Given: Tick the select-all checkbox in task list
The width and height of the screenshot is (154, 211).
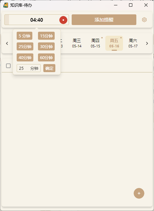Looking at the screenshot, I should (8, 66).
